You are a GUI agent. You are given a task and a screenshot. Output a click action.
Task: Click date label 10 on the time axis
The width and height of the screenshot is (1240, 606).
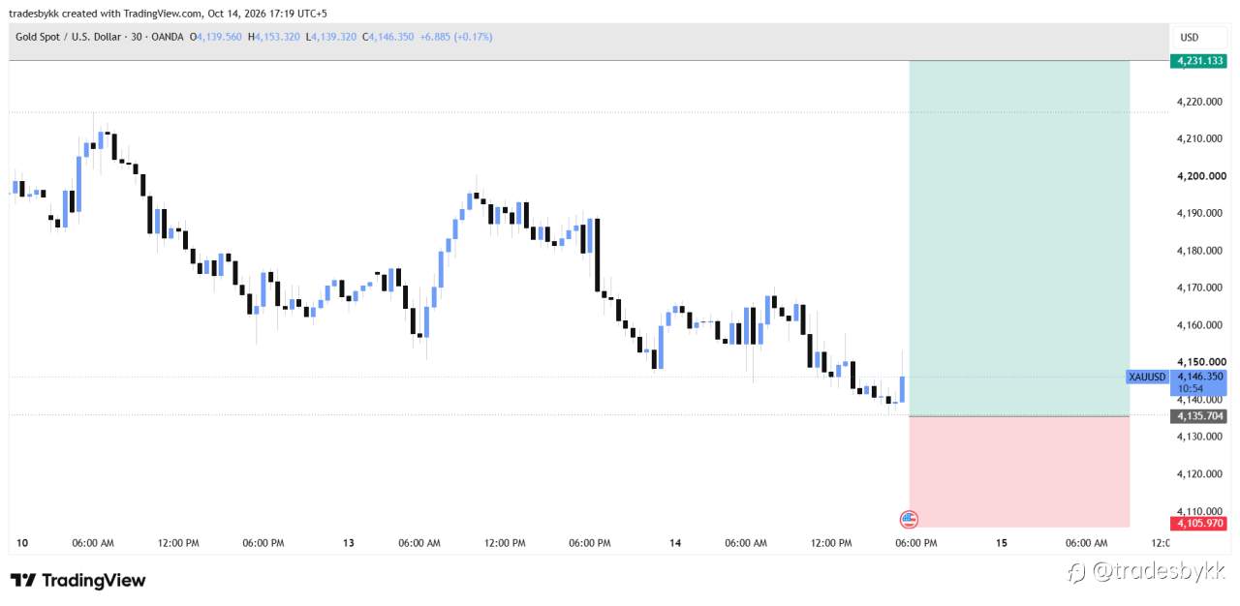click(x=21, y=543)
